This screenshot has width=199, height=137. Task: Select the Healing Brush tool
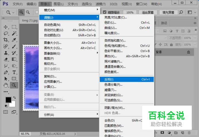click(x=5, y=46)
